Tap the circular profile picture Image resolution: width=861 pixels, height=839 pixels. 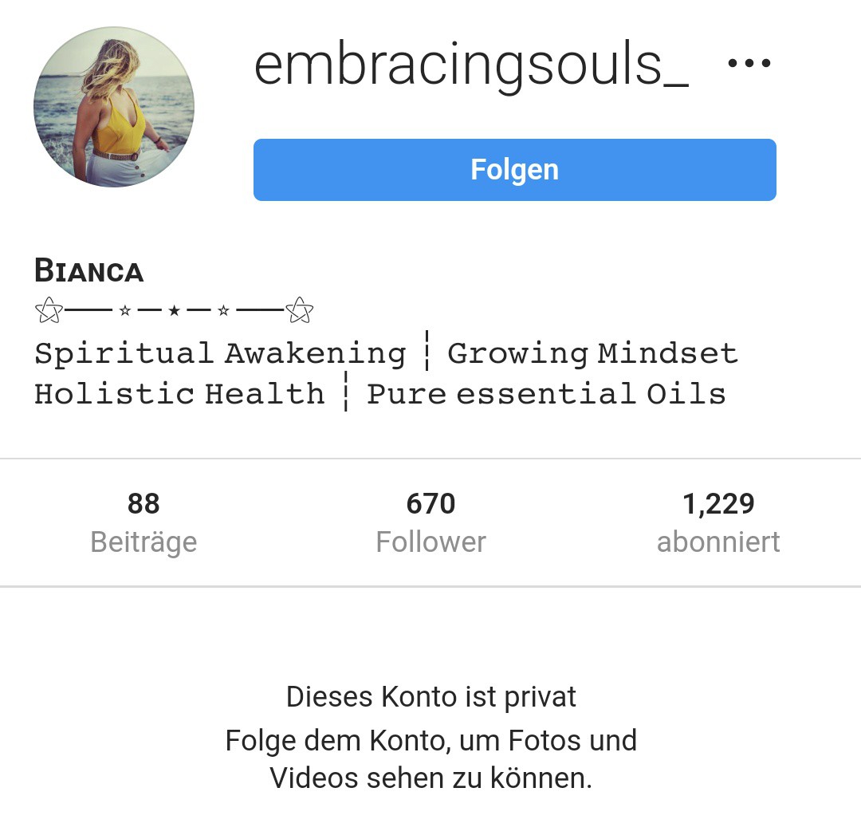tap(114, 107)
